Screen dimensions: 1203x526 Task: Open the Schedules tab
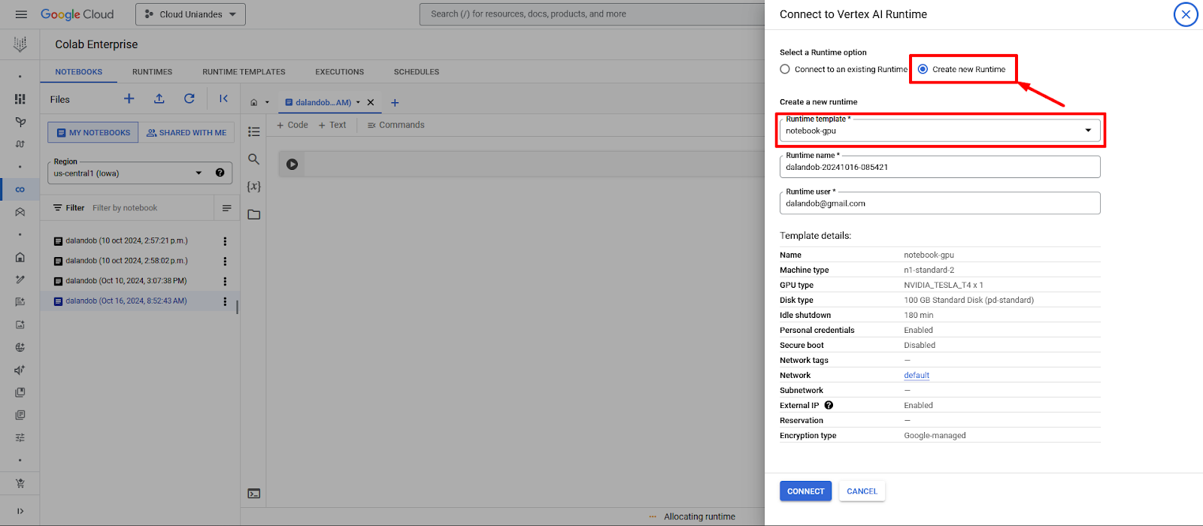417,72
